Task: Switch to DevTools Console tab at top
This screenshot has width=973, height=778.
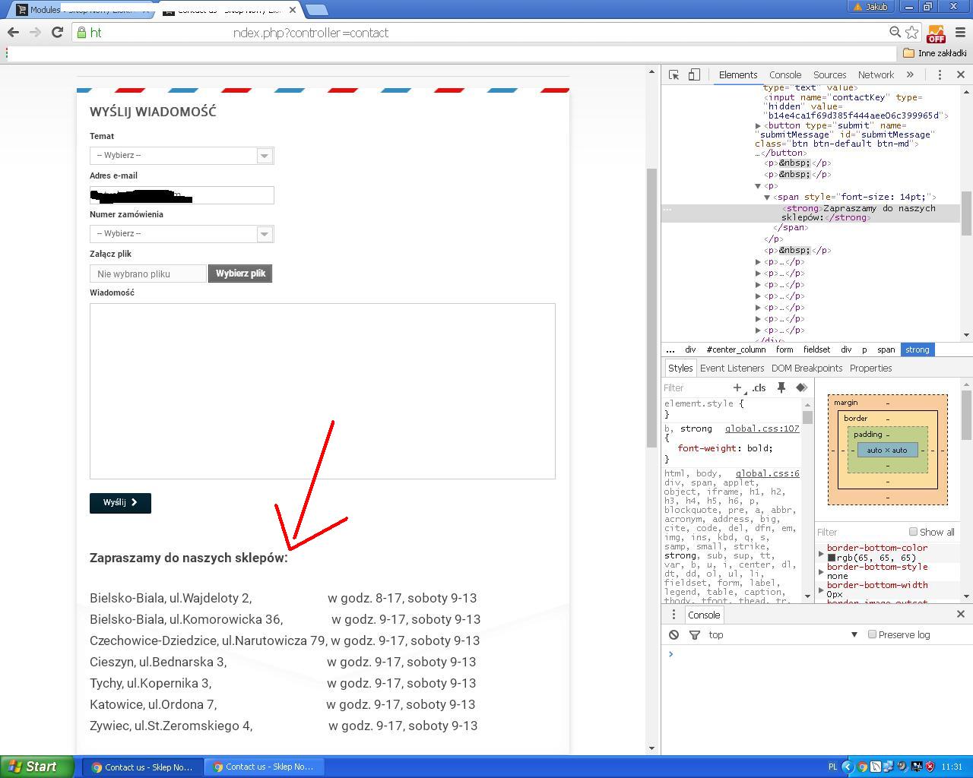Action: 785,74
